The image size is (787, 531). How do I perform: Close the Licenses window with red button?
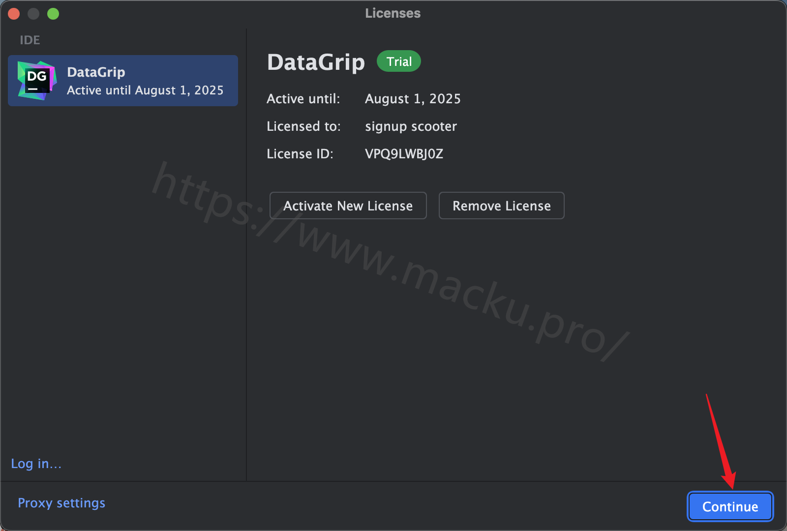pos(14,14)
